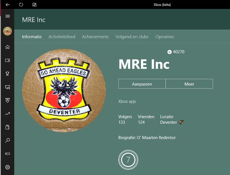Click the MRE Inc page header title
This screenshot has width=230, height=175.
click(x=34, y=20)
